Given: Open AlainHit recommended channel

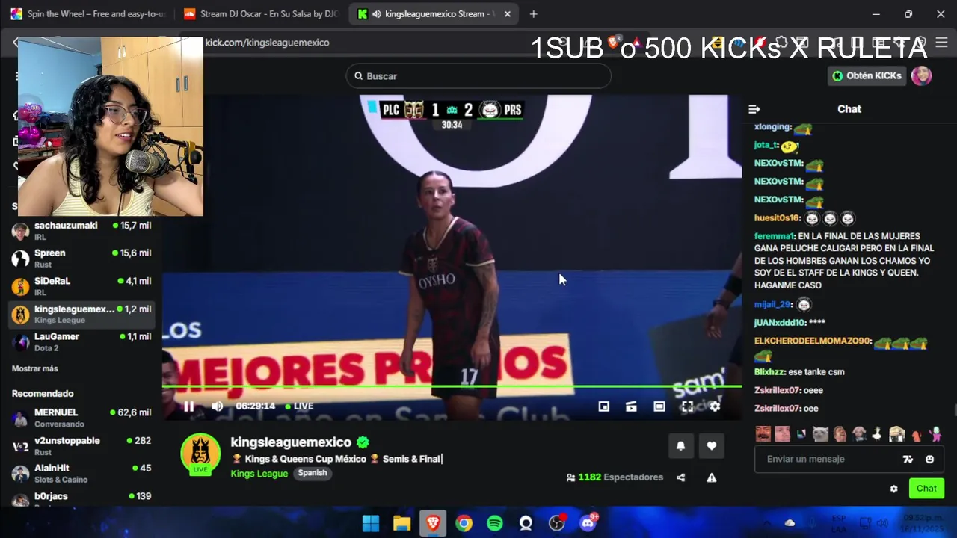Looking at the screenshot, I should pos(82,473).
